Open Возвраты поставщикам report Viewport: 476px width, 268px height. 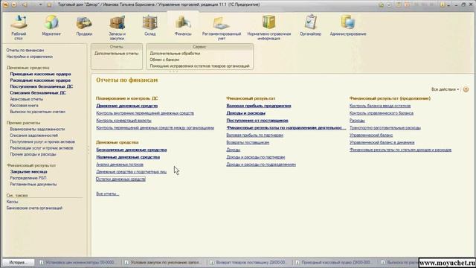(248, 142)
